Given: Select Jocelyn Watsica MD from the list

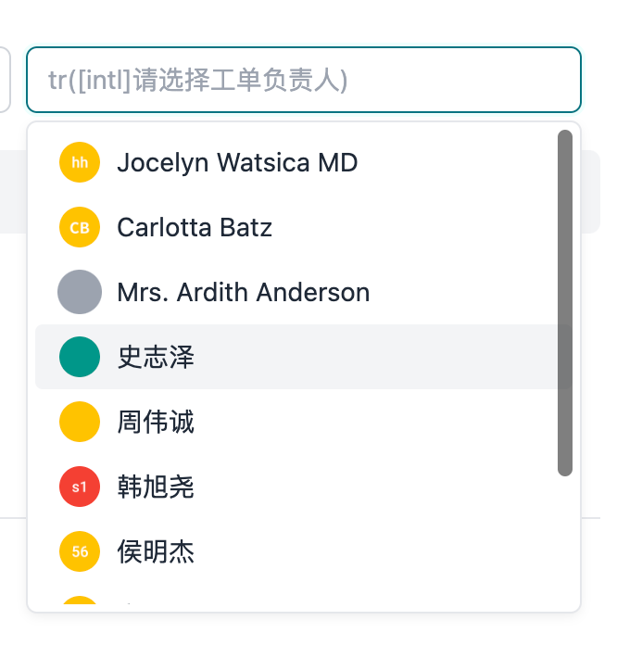Looking at the screenshot, I should (x=237, y=163).
